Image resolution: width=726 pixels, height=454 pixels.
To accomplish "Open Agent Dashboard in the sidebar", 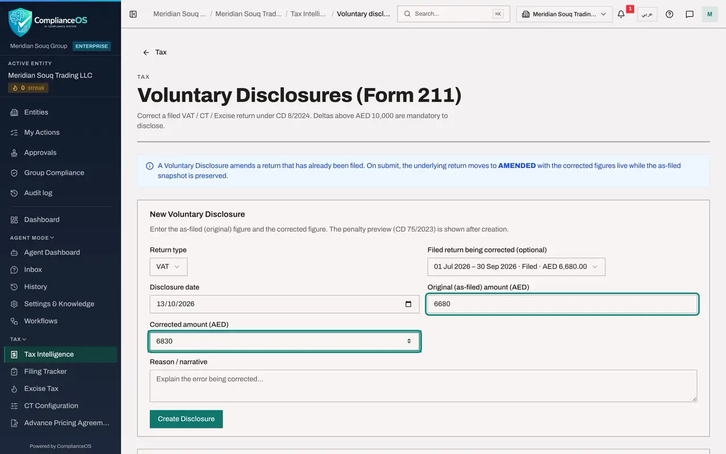I will coord(61,253).
